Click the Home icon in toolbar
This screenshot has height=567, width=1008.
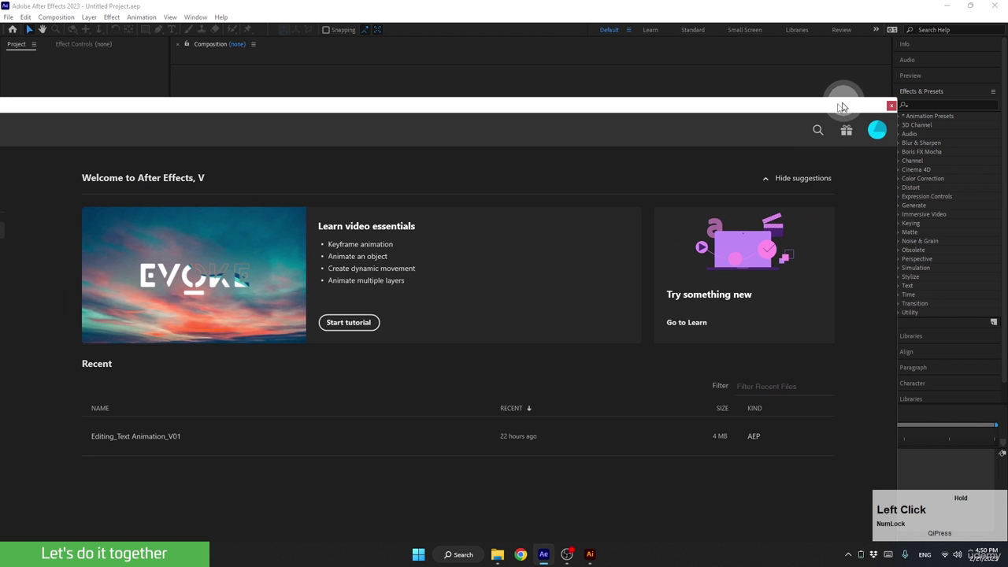click(x=13, y=29)
